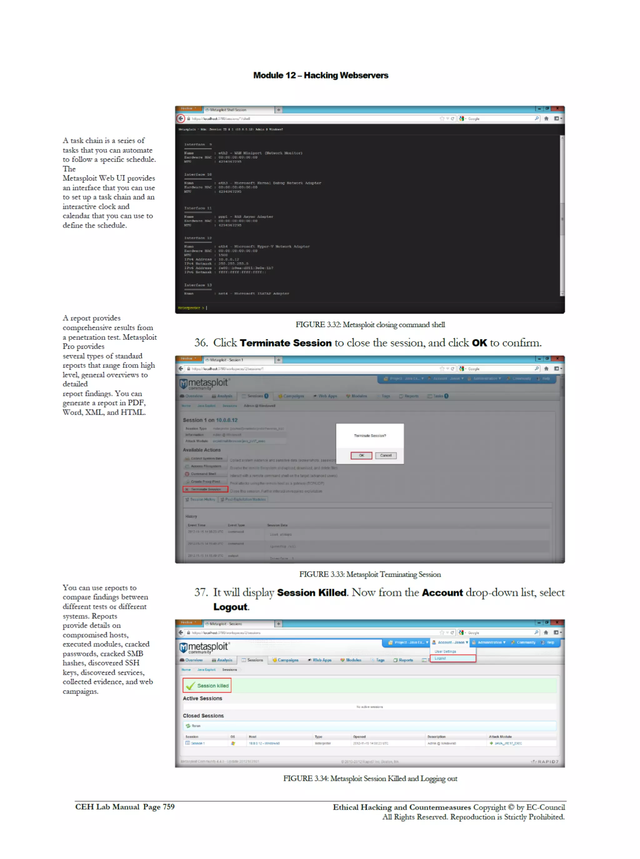Click metasploit community logo in Sessions window
The width and height of the screenshot is (640, 859).
point(204,648)
